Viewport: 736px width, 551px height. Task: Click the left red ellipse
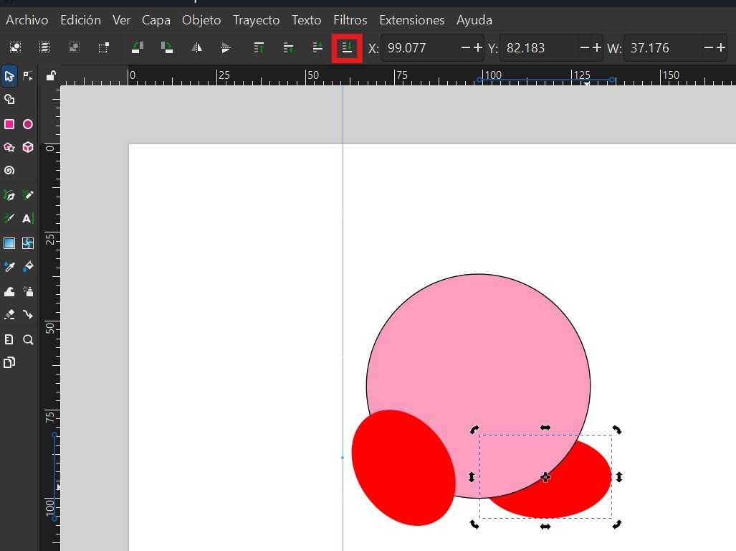[403, 467]
